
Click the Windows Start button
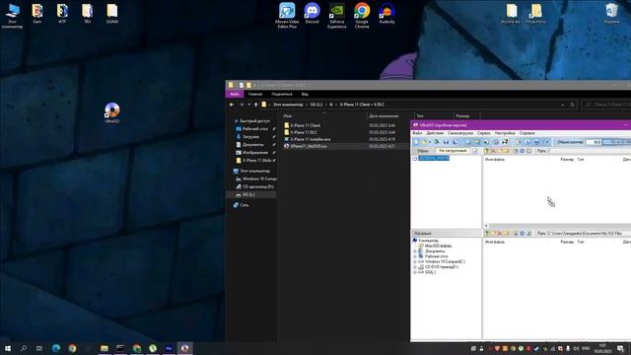click(x=8, y=348)
